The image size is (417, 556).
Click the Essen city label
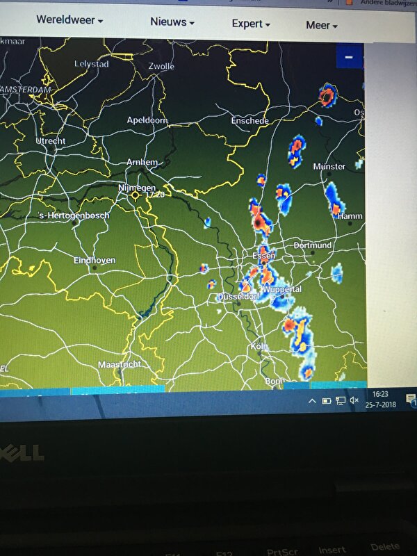coord(264,256)
